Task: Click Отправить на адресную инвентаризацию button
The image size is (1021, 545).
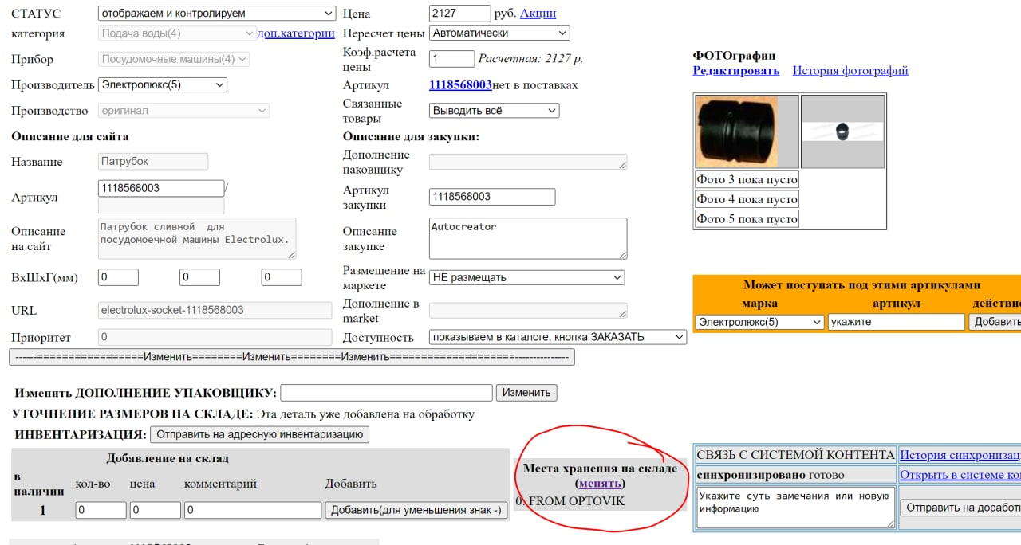Action: pos(260,434)
